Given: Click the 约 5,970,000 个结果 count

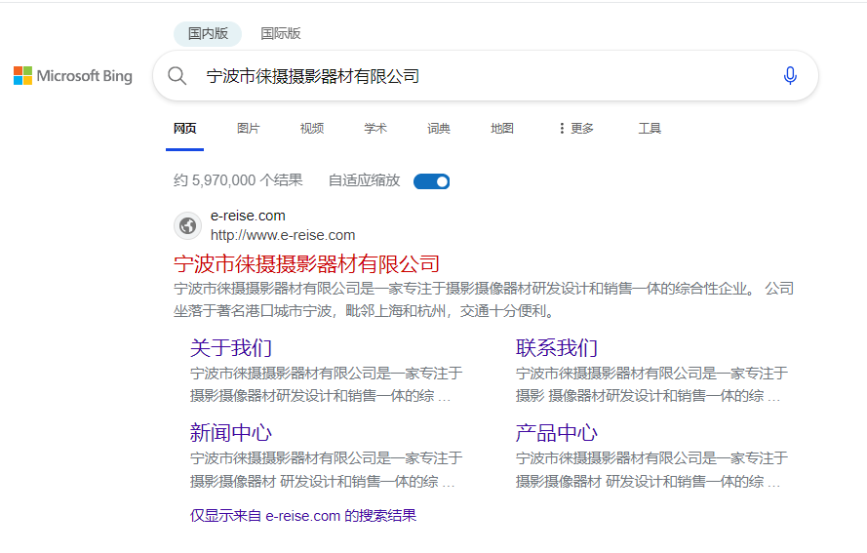Looking at the screenshot, I should [238, 180].
